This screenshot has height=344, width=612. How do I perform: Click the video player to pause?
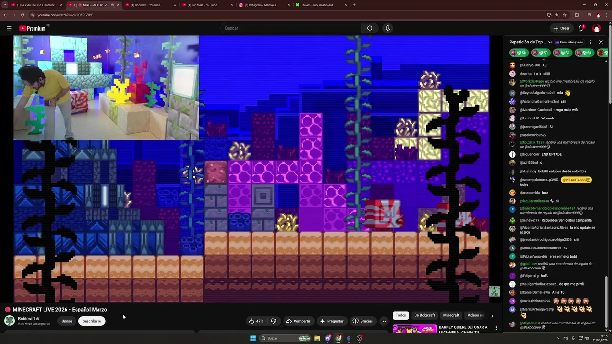[x=251, y=169]
